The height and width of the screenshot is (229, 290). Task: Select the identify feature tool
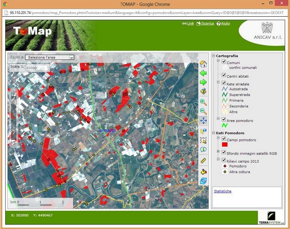click(x=203, y=131)
